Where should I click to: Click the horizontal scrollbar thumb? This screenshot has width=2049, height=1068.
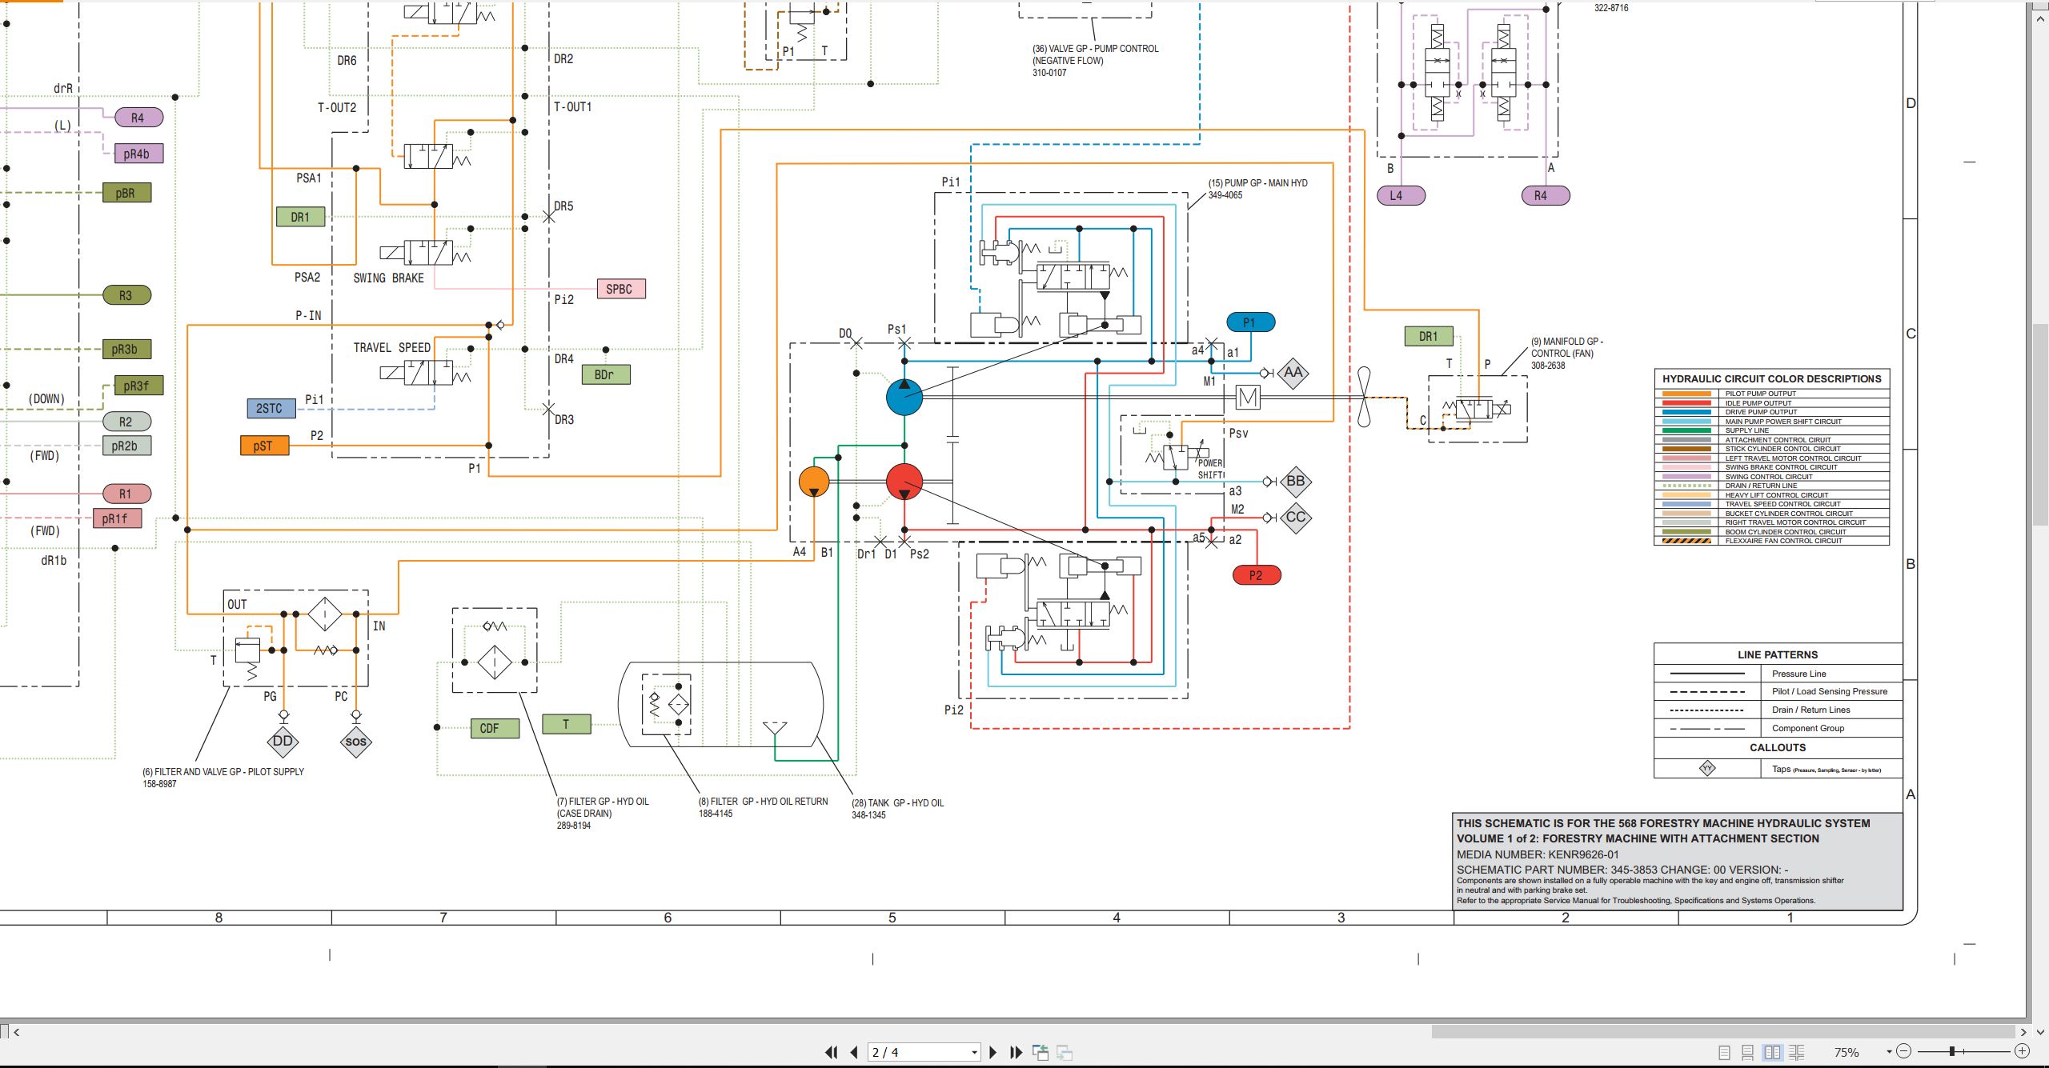coord(1722,1032)
